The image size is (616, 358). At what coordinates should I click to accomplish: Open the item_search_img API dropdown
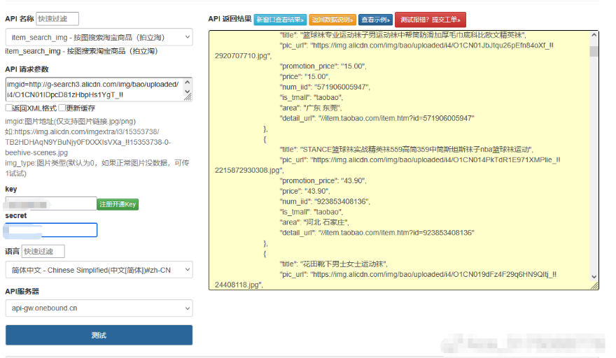99,37
